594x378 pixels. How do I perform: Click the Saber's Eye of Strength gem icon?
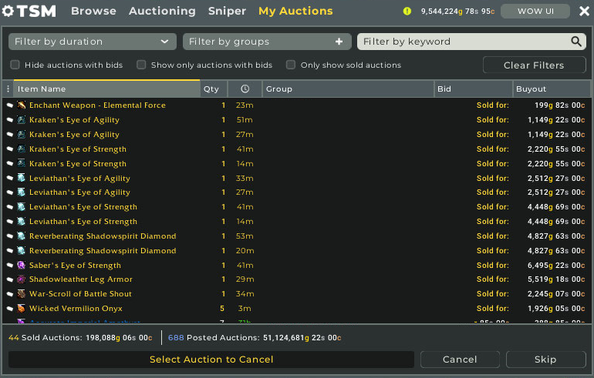(x=22, y=266)
